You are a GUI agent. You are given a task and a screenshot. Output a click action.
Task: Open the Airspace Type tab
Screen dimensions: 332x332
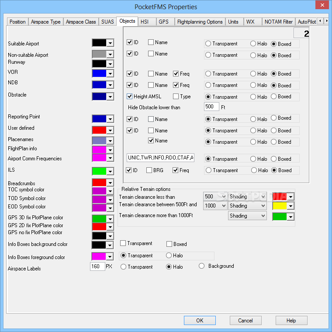(x=45, y=22)
